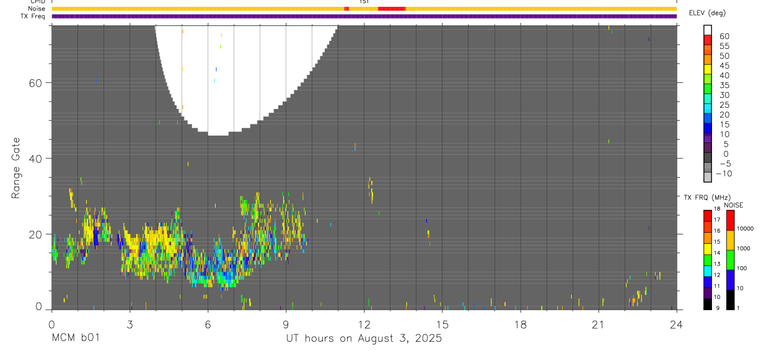761x351 pixels.
Task: Click the 'ELEV (deg)' legend title
Action: pyautogui.click(x=707, y=13)
